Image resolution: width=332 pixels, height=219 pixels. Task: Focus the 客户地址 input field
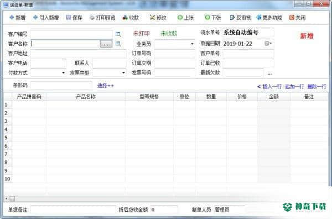click(79, 54)
